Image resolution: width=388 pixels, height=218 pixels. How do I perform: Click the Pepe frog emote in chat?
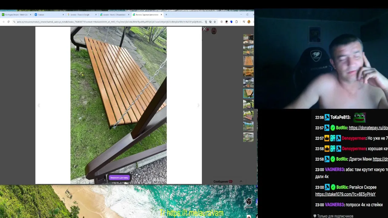click(x=360, y=117)
